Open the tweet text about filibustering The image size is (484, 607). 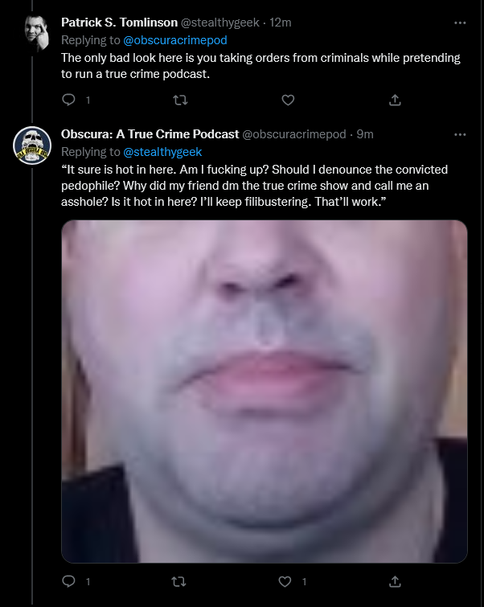pos(254,186)
